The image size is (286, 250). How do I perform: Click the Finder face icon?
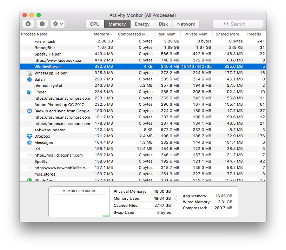[x=29, y=92]
